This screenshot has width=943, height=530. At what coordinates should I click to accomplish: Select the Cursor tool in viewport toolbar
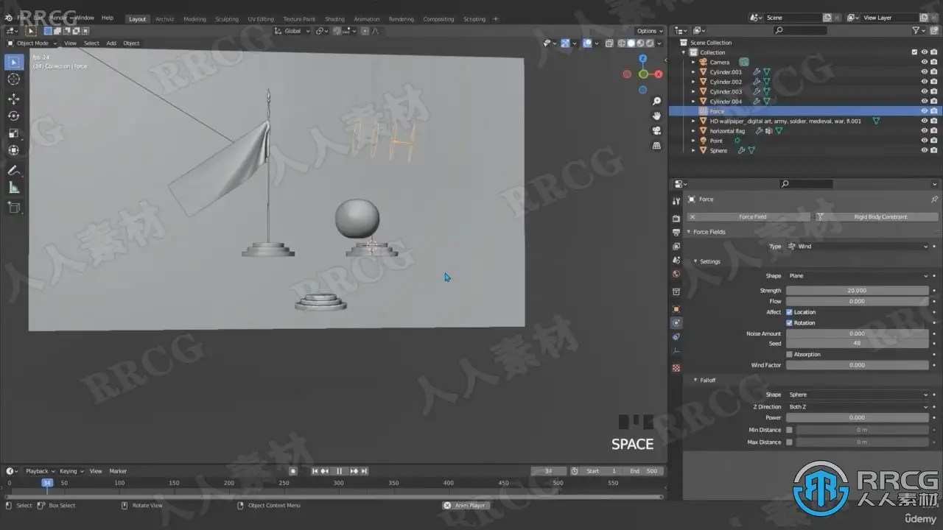coord(14,79)
